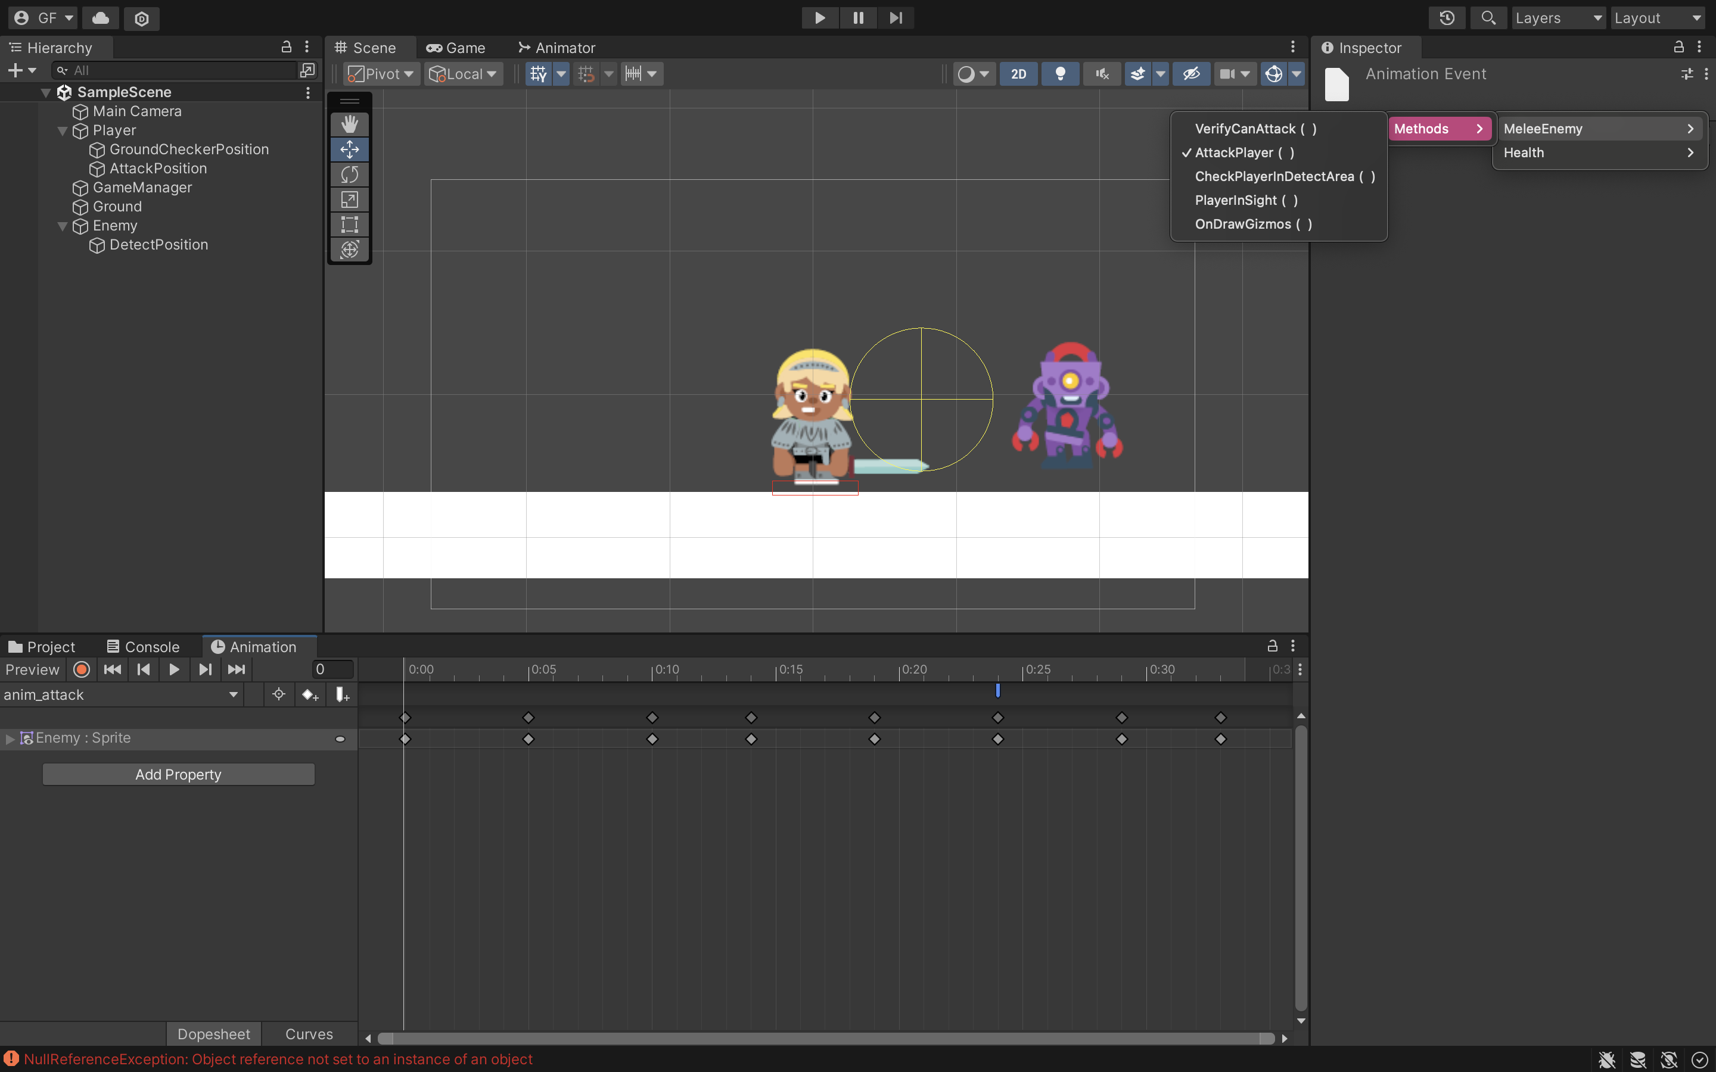Switch to the Console tab
This screenshot has height=1072, width=1716.
click(152, 646)
